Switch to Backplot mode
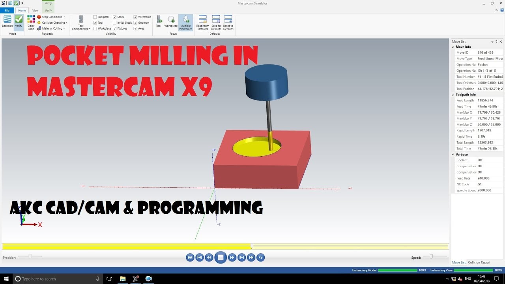Viewport: 505px width, 284px height. click(7, 22)
